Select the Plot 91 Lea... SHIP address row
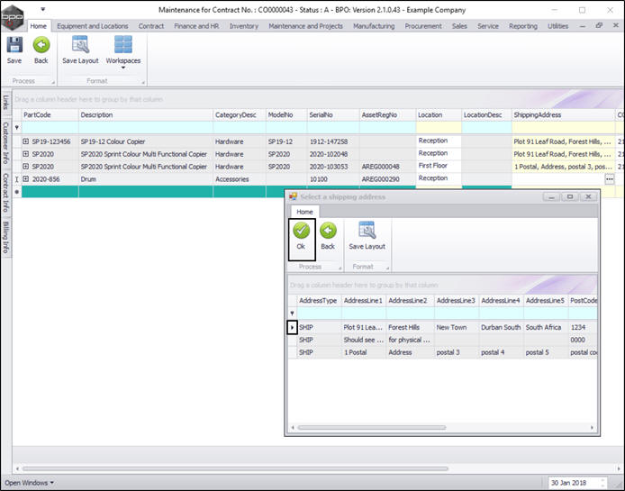This screenshot has width=625, height=491. (442, 327)
